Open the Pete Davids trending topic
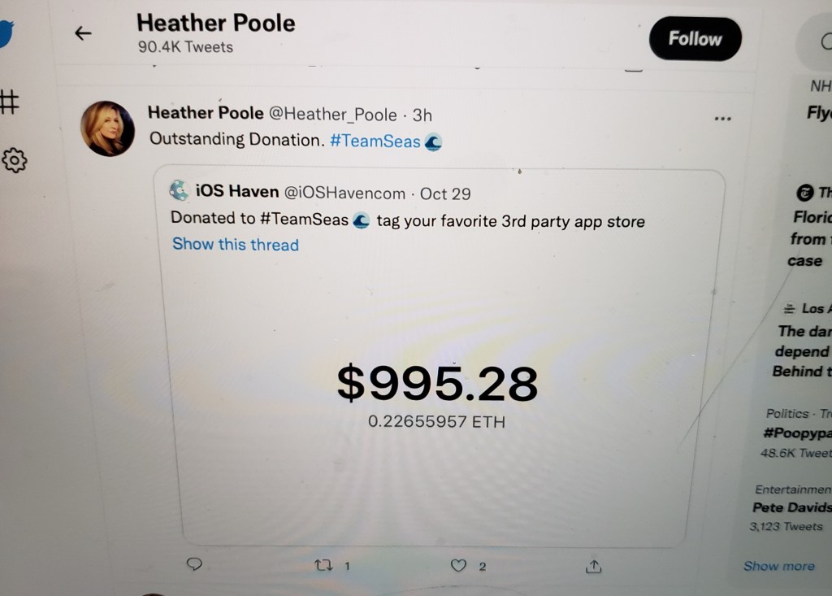 [x=791, y=508]
